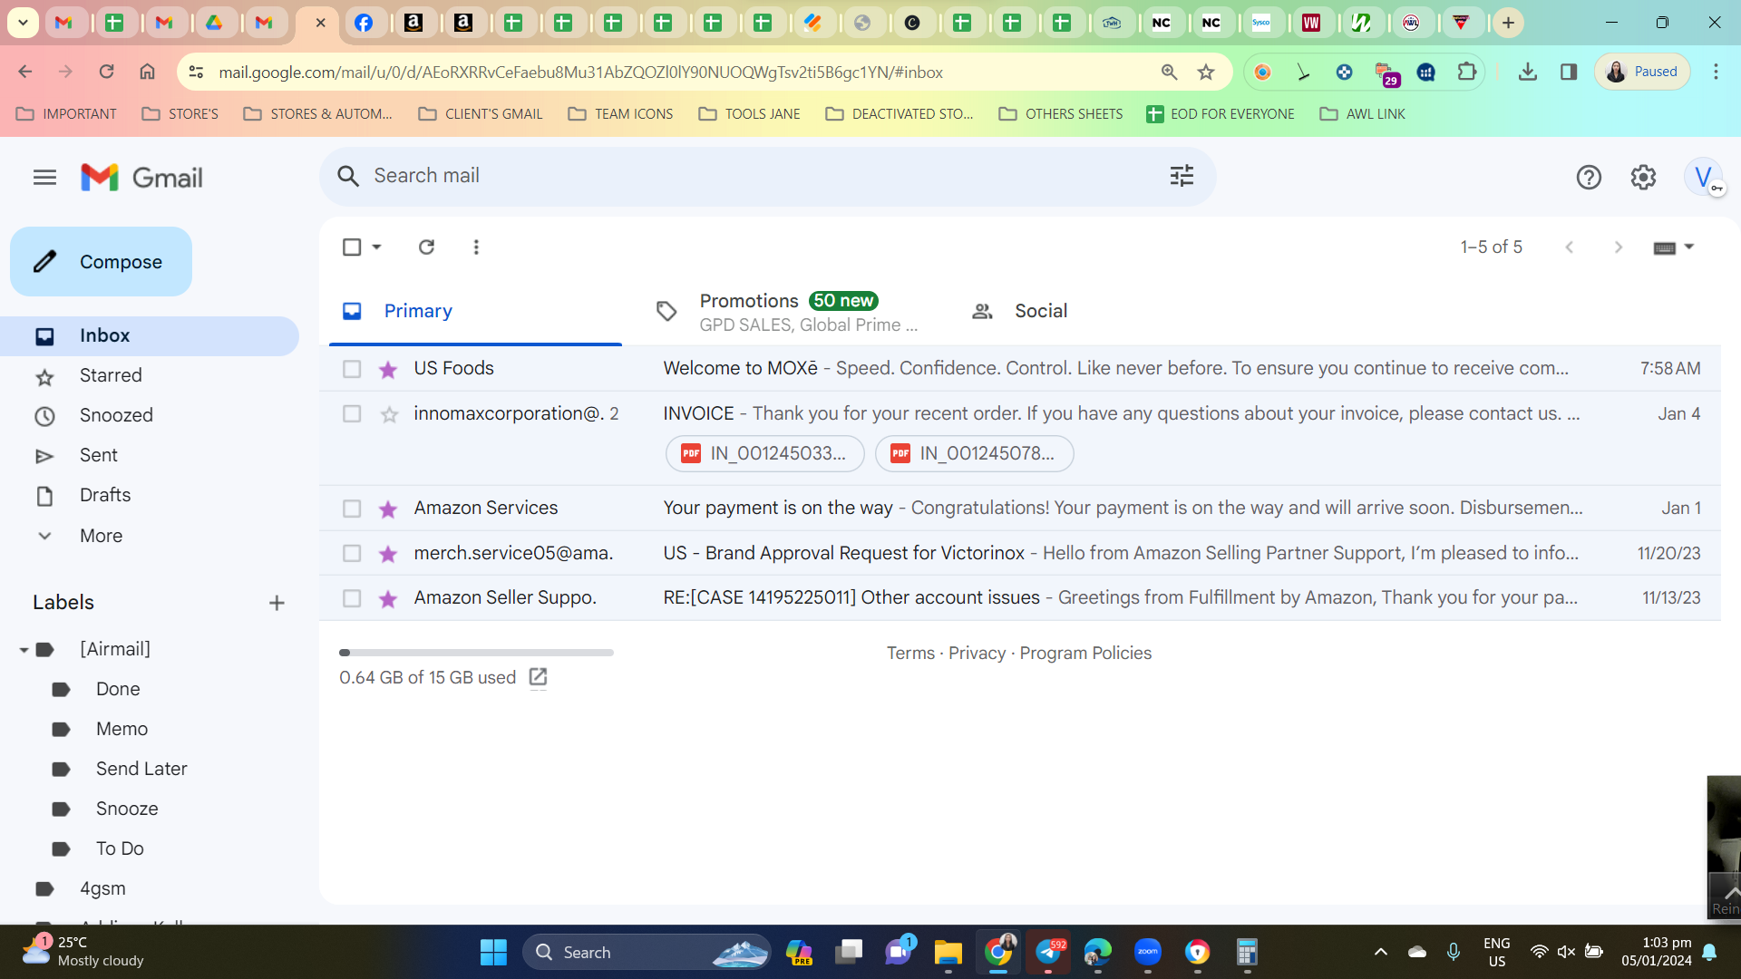Viewport: 1741px width, 979px height.
Task: Tick the select-all checkbox in mail toolbar
Action: coord(352,247)
